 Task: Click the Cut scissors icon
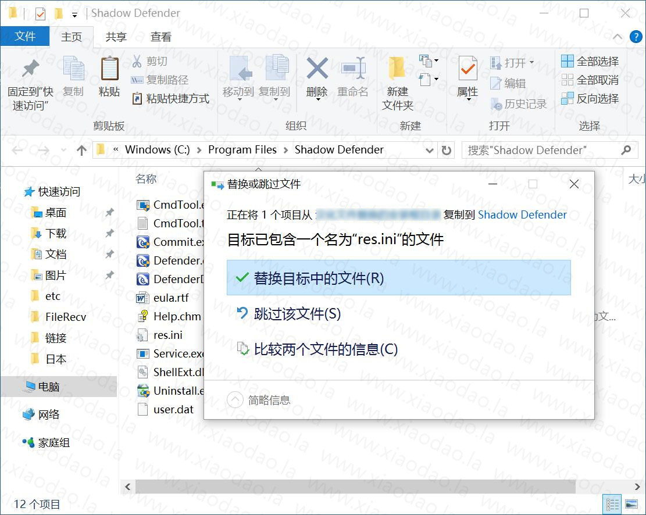coord(137,62)
